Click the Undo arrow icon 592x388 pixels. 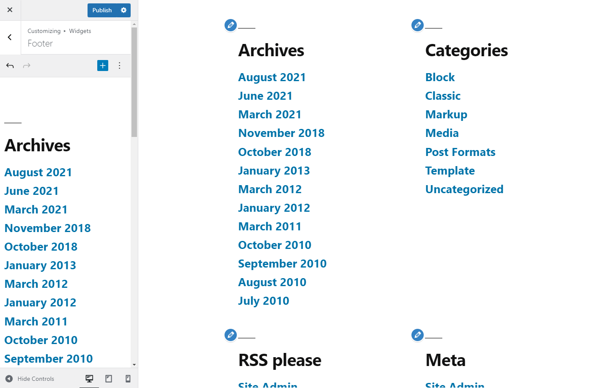(10, 66)
